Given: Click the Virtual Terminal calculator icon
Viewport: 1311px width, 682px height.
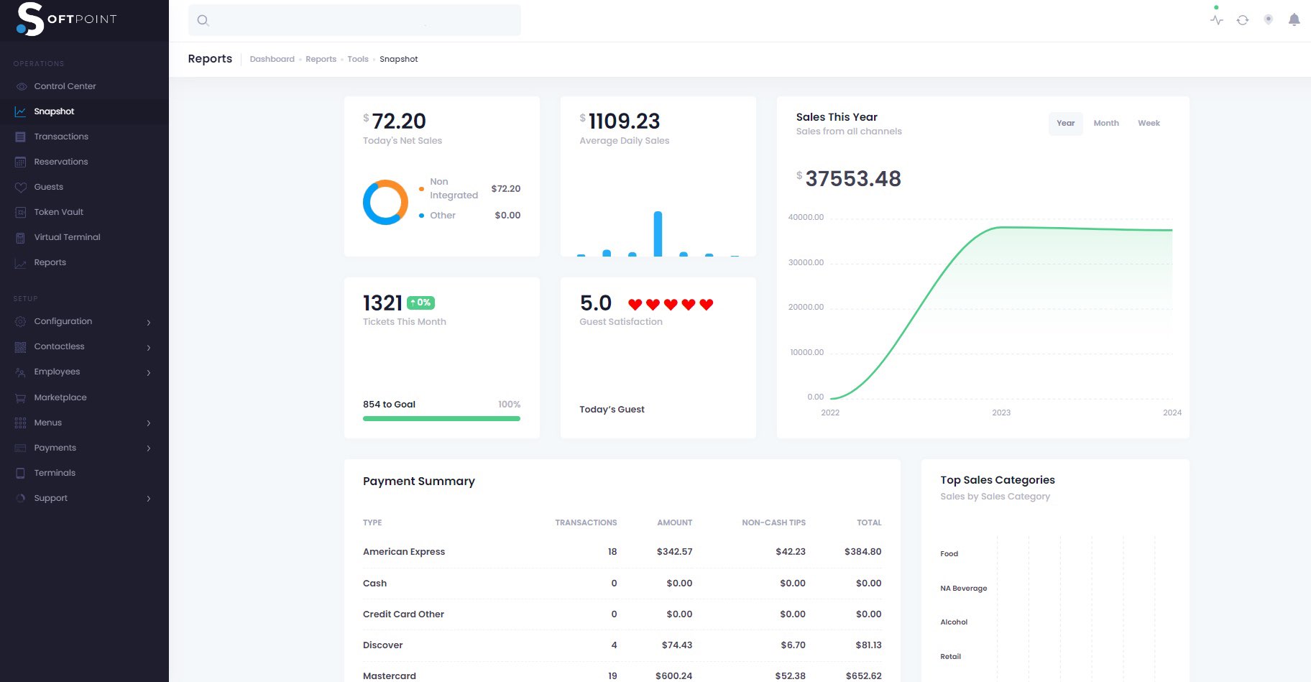Looking at the screenshot, I should [x=21, y=237].
